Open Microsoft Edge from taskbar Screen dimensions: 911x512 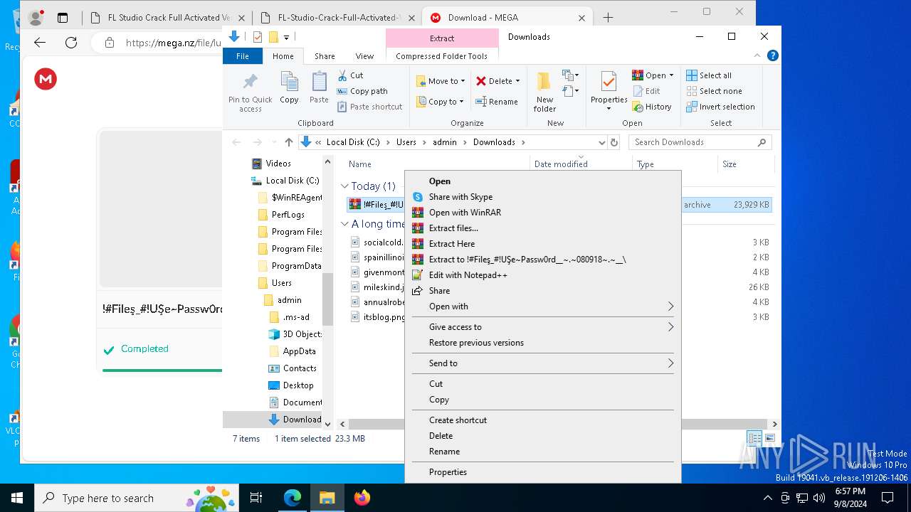click(293, 498)
